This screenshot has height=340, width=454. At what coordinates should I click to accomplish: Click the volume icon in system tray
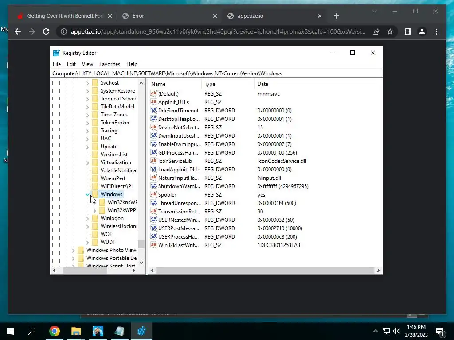pyautogui.click(x=396, y=331)
